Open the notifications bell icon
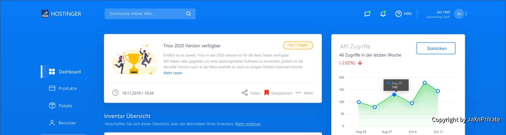Viewport: 506px width, 135px height. click(x=383, y=14)
